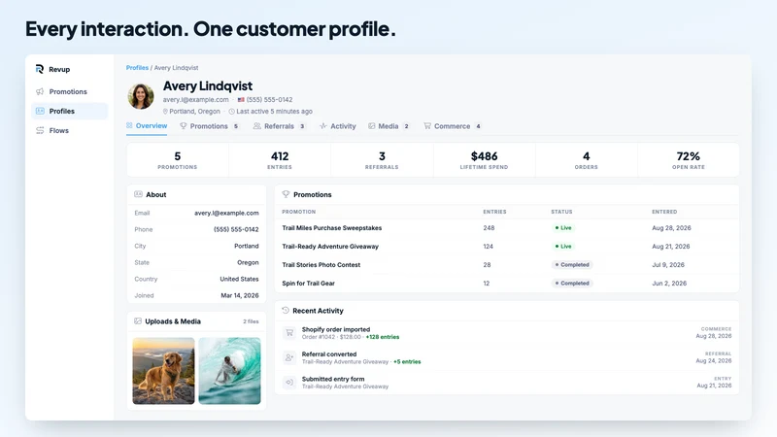Image resolution: width=777 pixels, height=437 pixels.
Task: Click the ENTRIES column header
Action: [494, 212]
